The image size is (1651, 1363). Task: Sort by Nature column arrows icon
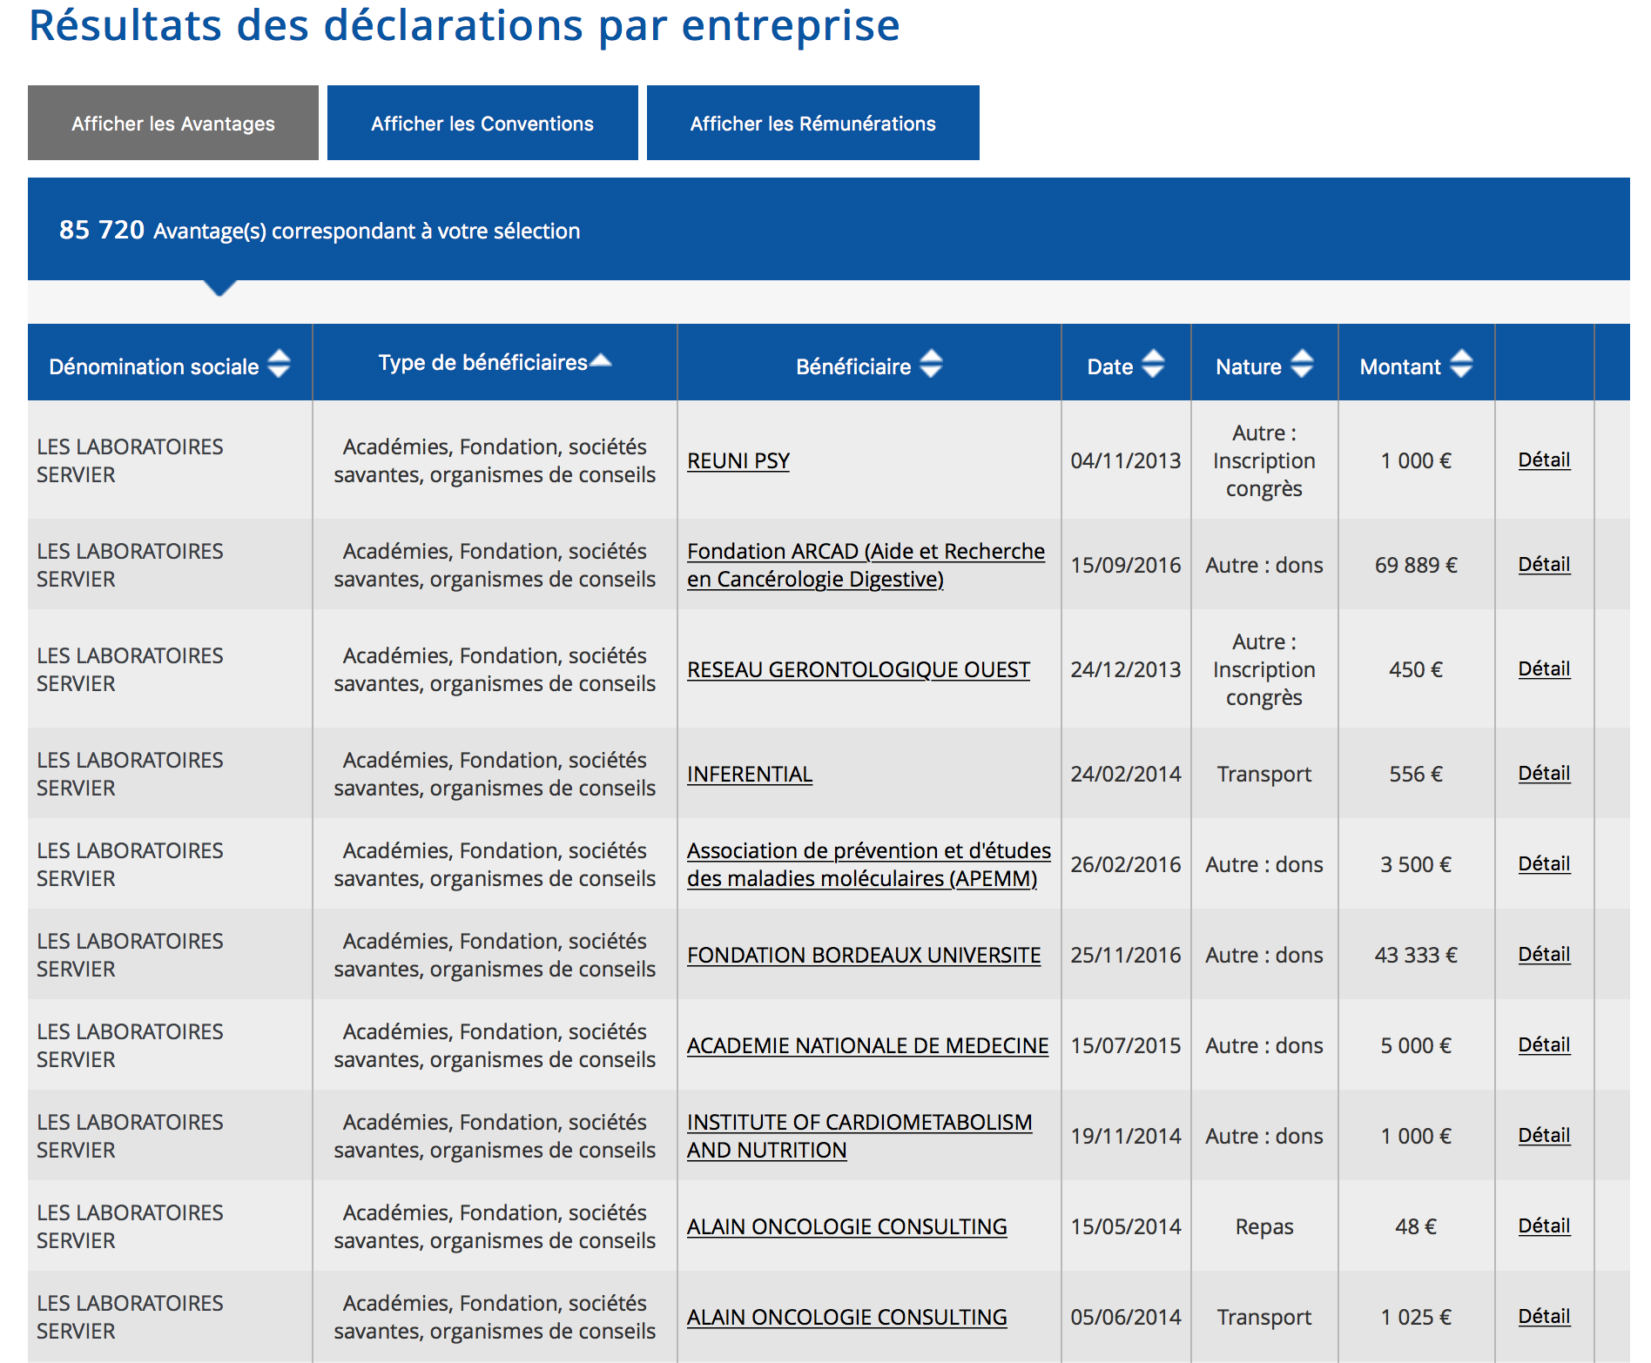click(x=1302, y=364)
